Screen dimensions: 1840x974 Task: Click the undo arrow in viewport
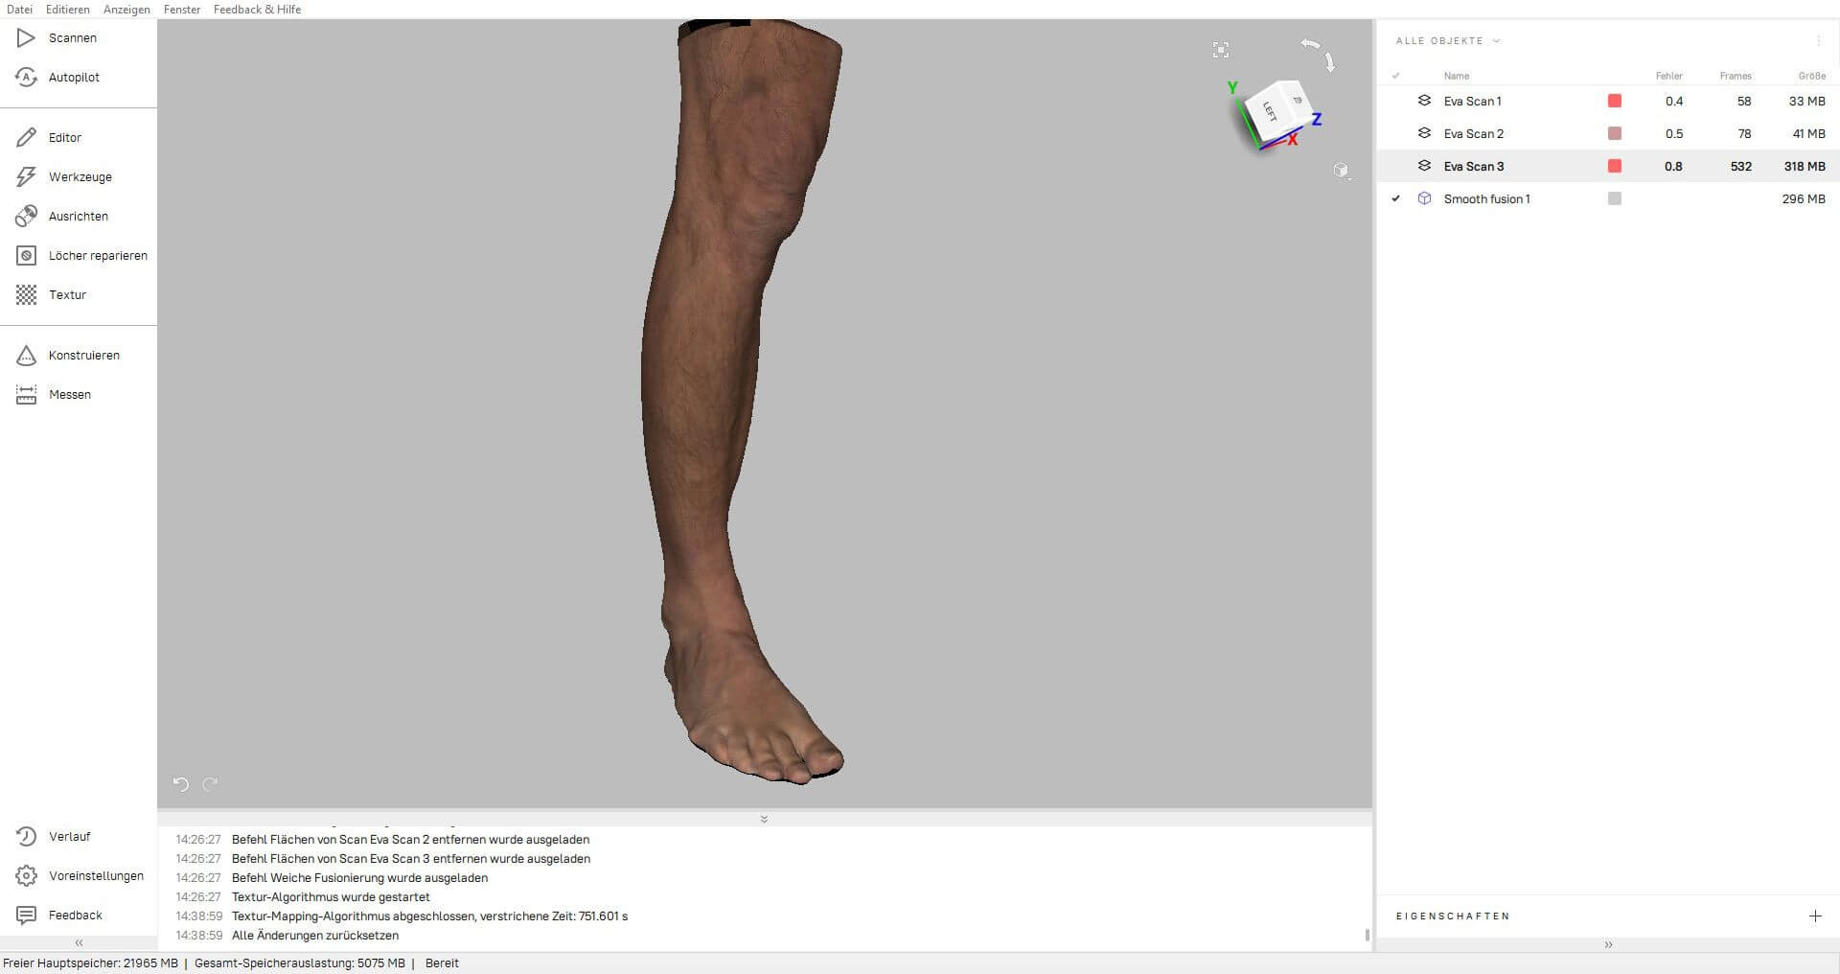pyautogui.click(x=181, y=784)
